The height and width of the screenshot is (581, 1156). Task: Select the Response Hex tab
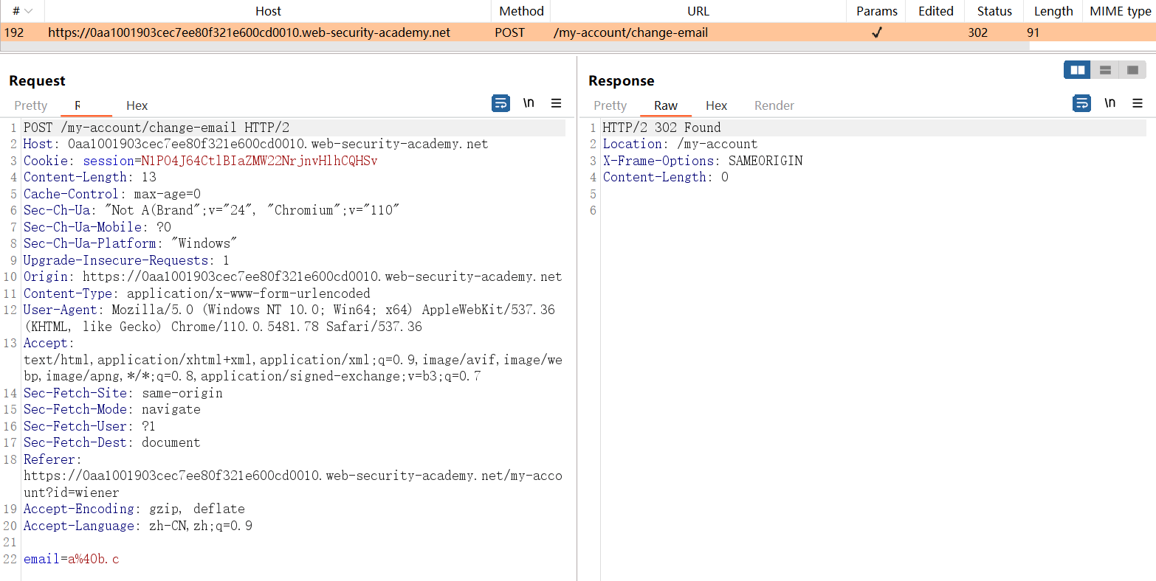[716, 105]
